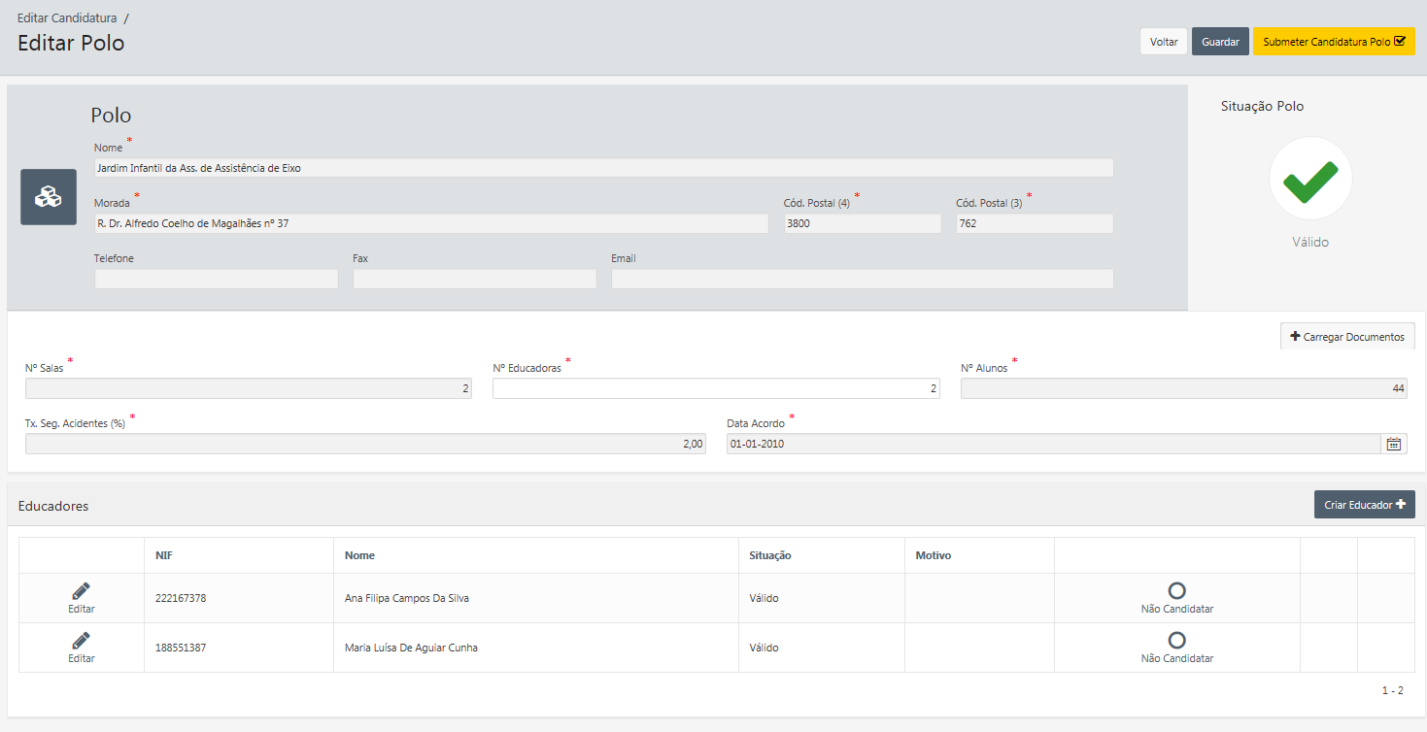The image size is (1427, 732).
Task: Click the Nº Alunos field
Action: click(1184, 388)
